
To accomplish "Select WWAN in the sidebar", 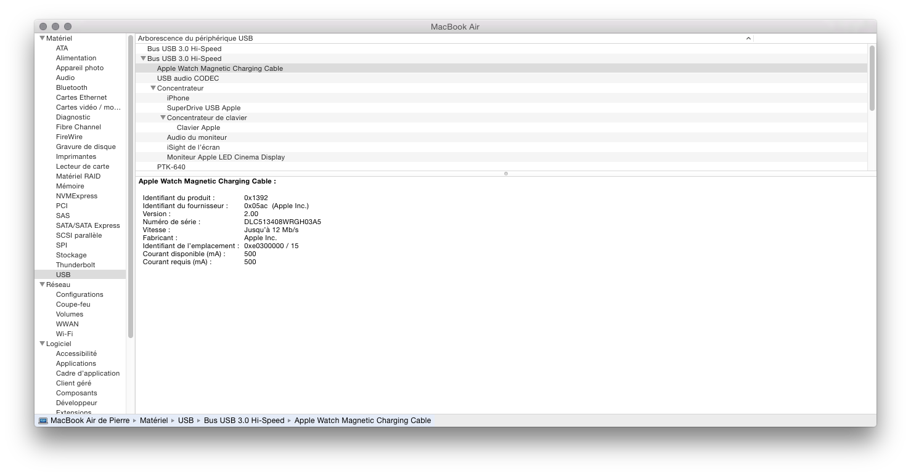I will [67, 324].
